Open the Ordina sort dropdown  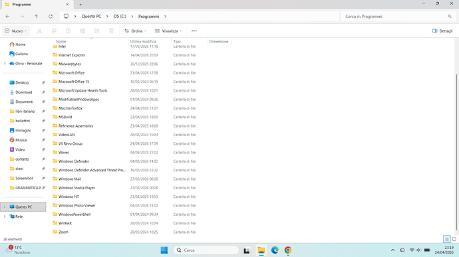tap(135, 31)
